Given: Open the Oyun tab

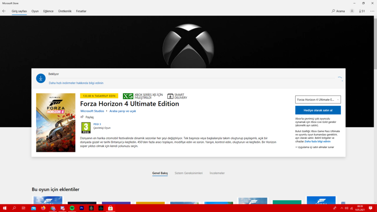Looking at the screenshot, I should pyautogui.click(x=35, y=11).
